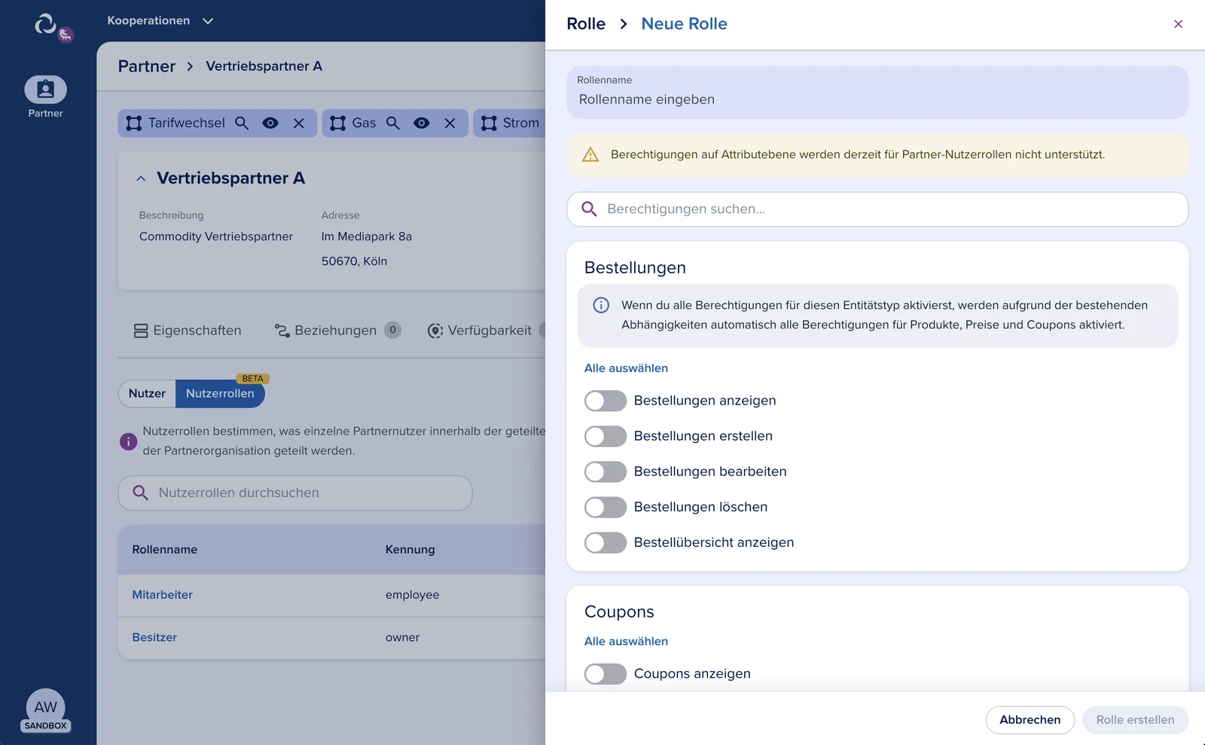Click the Verfügbarkeit tab icon

click(x=435, y=331)
